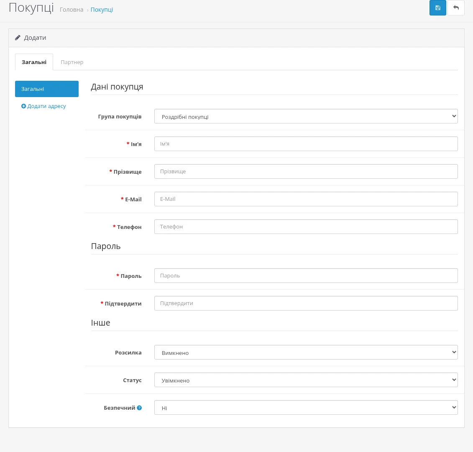Expand the Безпечний dropdown
473x452 pixels.
(306, 408)
